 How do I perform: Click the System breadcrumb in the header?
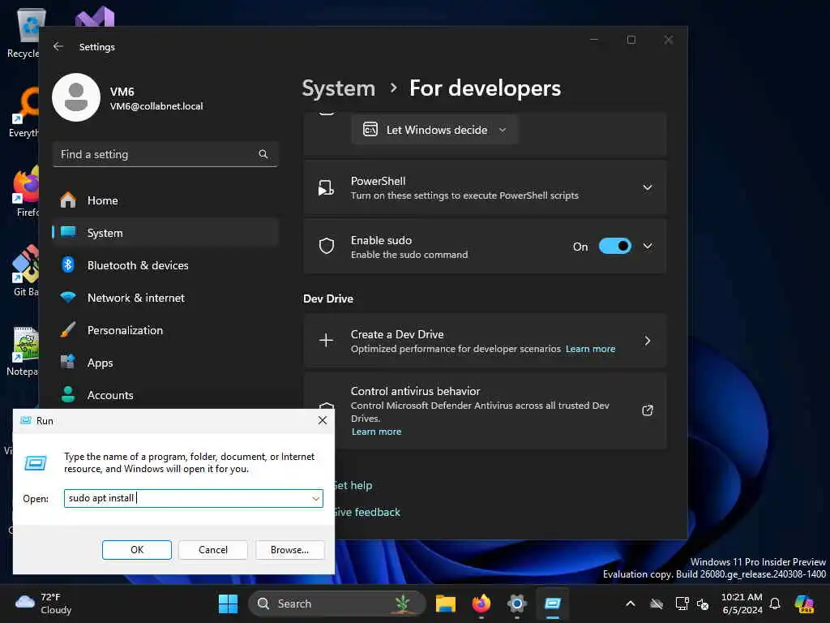coord(338,88)
